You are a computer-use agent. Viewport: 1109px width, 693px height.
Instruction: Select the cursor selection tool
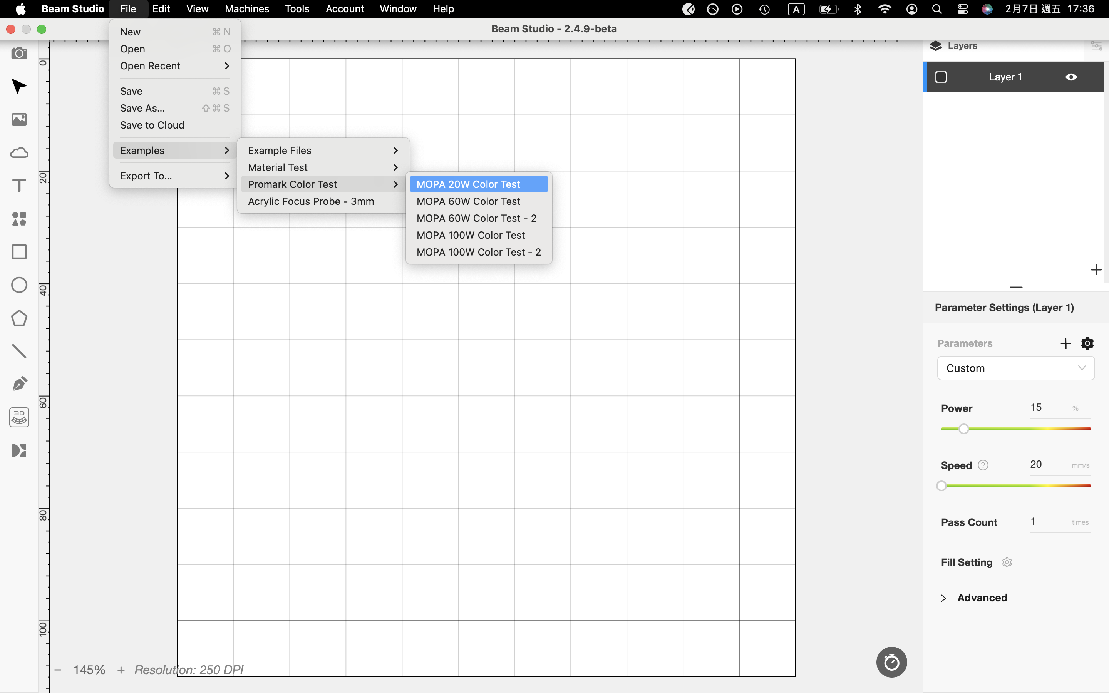tap(19, 86)
